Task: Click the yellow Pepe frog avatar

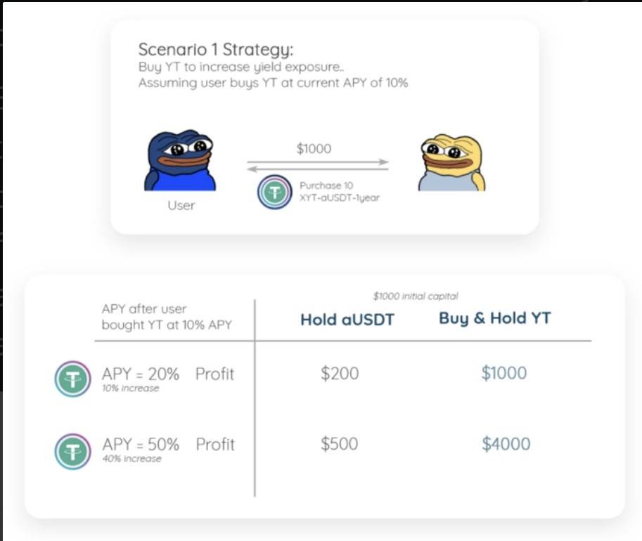Action: (452, 163)
